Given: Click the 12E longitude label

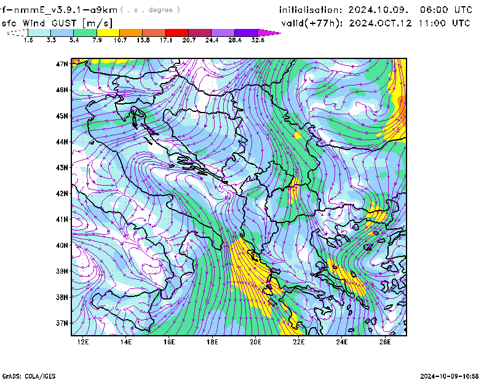Looking at the screenshot, I should 83,342.
